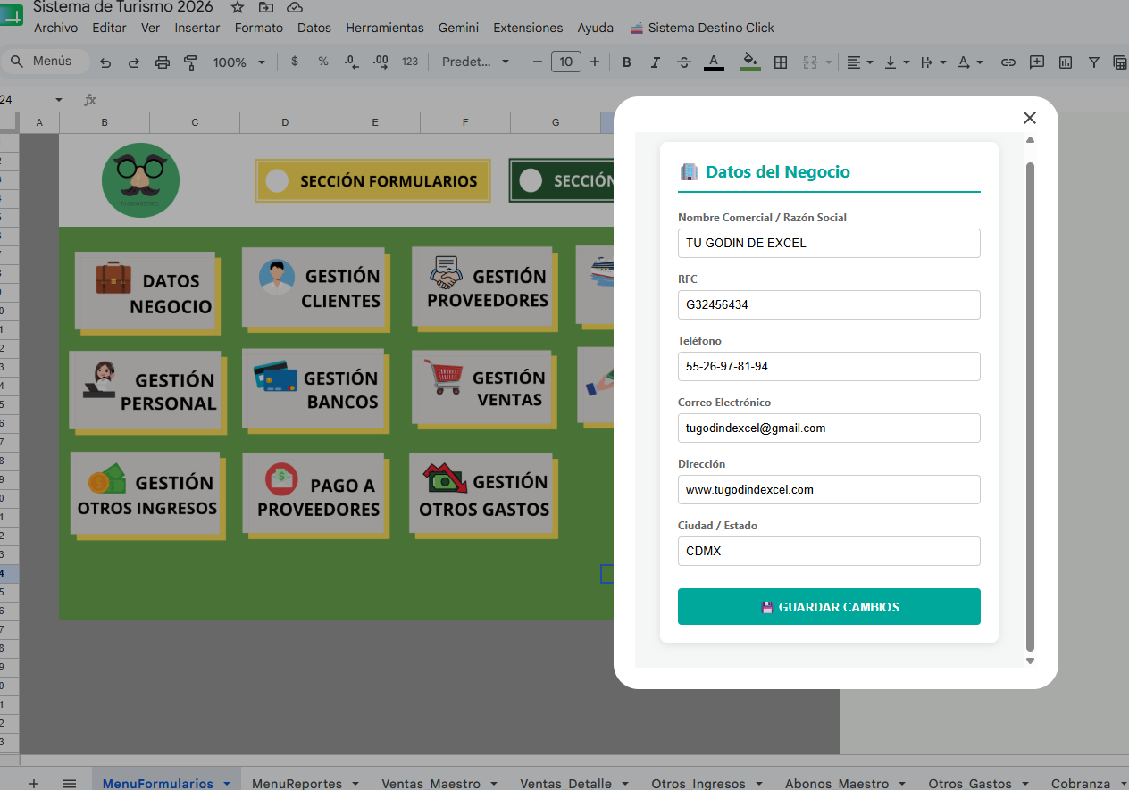Decrease font size minus button
This screenshot has height=790, width=1129.
[x=537, y=62]
